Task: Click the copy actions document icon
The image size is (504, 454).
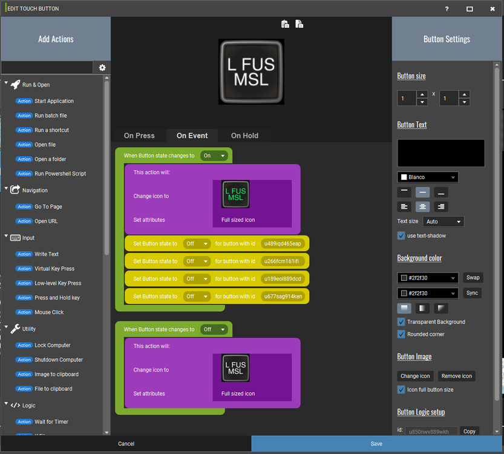Action: (x=299, y=24)
